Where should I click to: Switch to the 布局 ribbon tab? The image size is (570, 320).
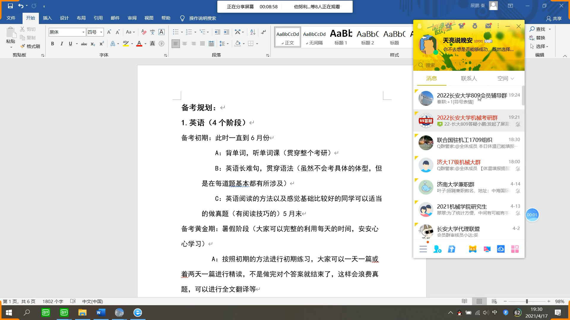(x=81, y=18)
